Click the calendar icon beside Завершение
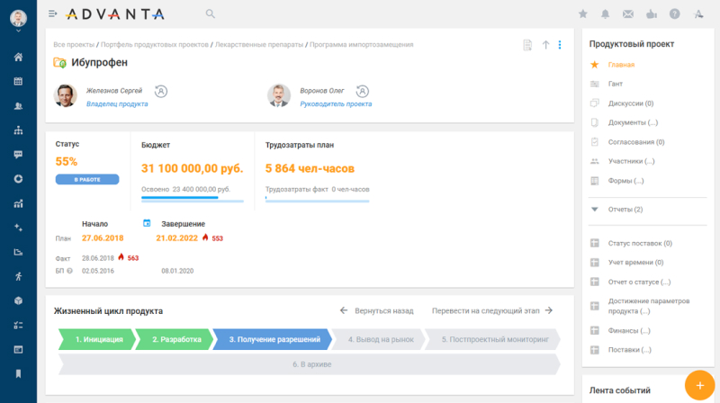 (147, 223)
